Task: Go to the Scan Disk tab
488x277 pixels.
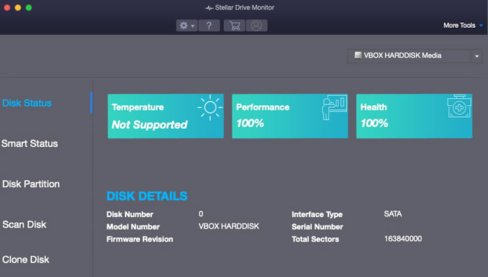Action: [x=24, y=224]
